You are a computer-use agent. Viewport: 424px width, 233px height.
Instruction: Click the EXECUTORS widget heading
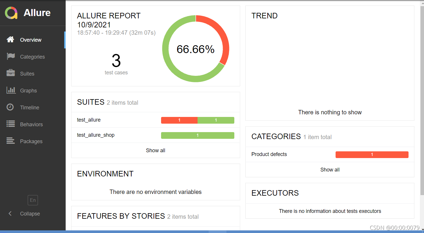pyautogui.click(x=275, y=193)
